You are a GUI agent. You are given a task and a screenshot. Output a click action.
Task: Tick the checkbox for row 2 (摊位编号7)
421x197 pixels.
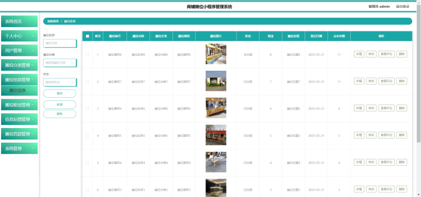point(88,82)
